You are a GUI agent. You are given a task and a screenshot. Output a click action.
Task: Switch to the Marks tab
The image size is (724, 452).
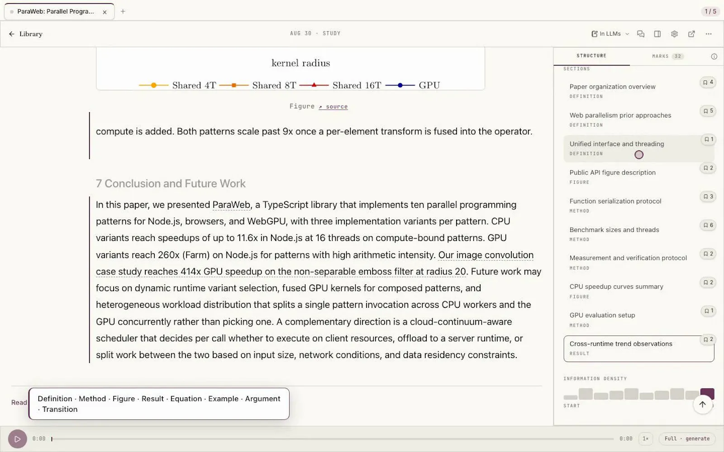pos(668,56)
